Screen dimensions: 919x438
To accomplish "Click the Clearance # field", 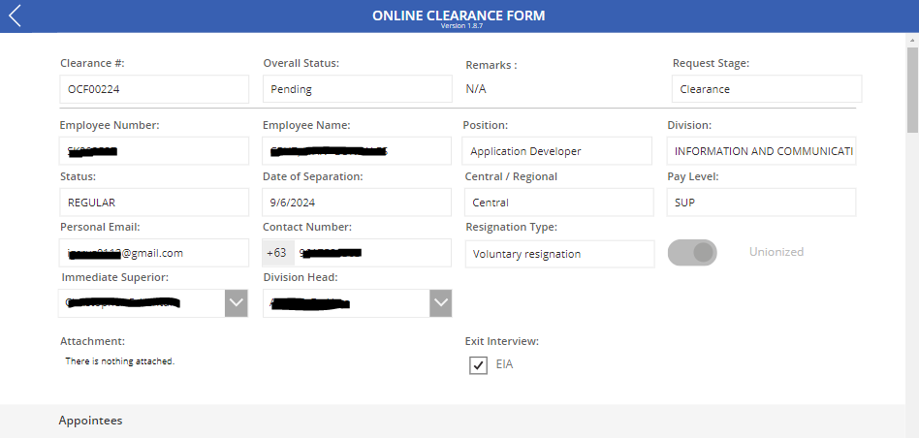I will tap(154, 89).
